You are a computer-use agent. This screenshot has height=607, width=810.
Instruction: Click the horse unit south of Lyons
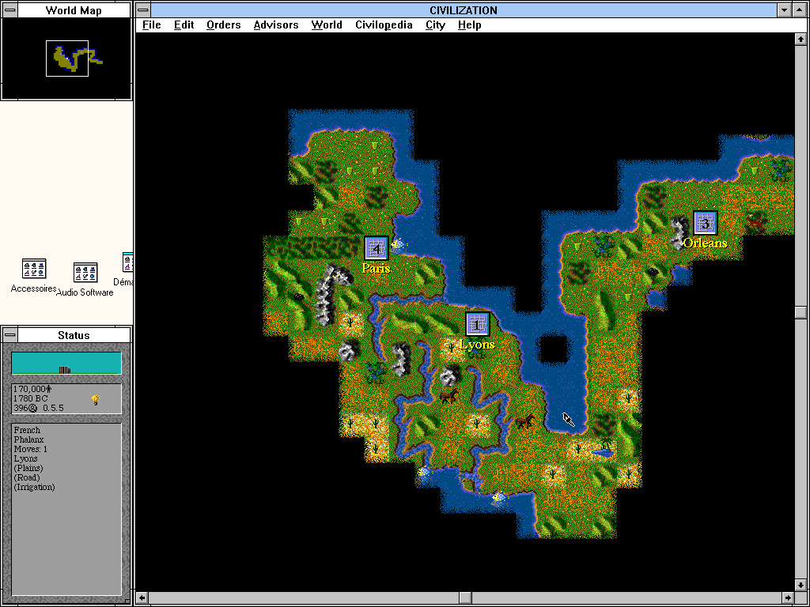pyautogui.click(x=449, y=396)
